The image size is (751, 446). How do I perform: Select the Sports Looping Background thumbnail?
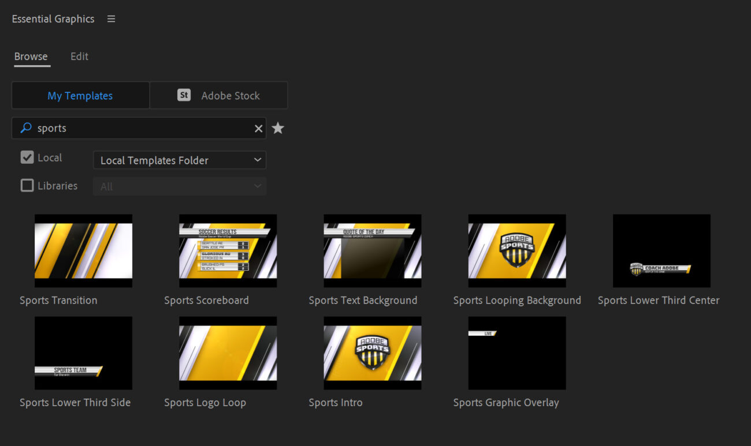pyautogui.click(x=516, y=250)
